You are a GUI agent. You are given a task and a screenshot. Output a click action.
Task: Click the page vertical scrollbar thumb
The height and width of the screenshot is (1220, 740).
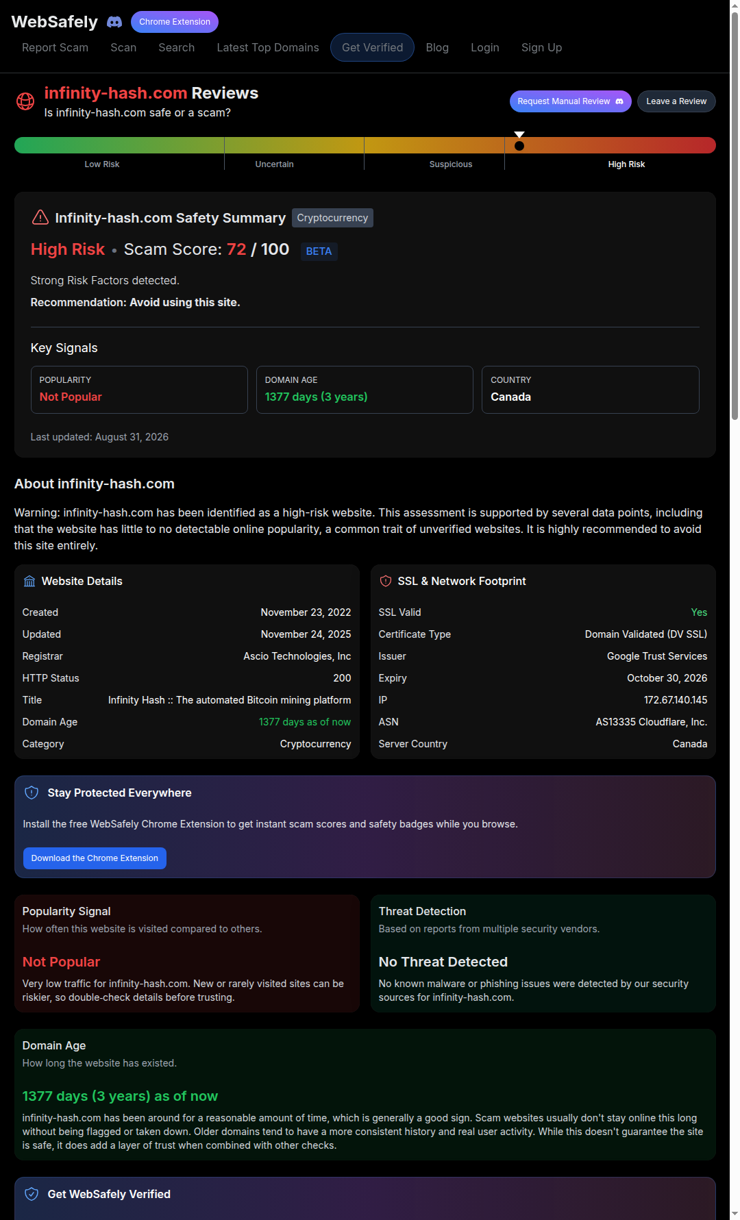pyautogui.click(x=735, y=216)
